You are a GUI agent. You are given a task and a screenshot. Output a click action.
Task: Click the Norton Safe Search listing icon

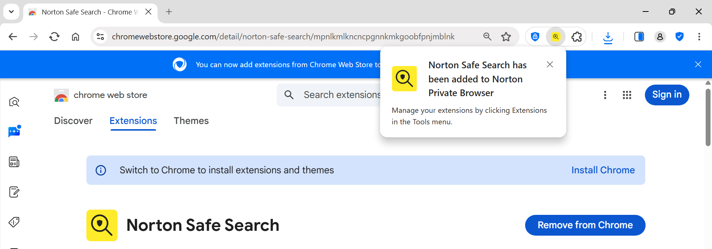click(102, 225)
